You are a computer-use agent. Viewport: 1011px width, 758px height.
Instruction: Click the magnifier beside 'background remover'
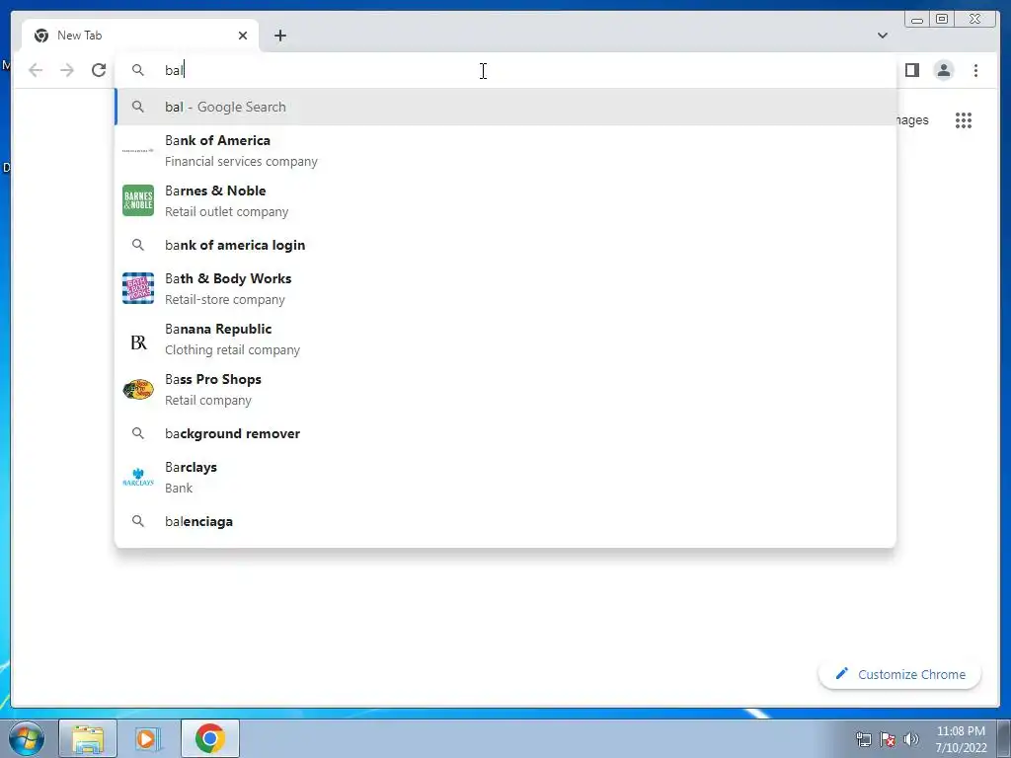[138, 433]
